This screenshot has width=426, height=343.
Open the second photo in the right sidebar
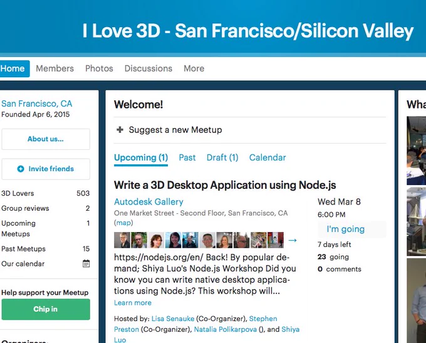pos(416,222)
